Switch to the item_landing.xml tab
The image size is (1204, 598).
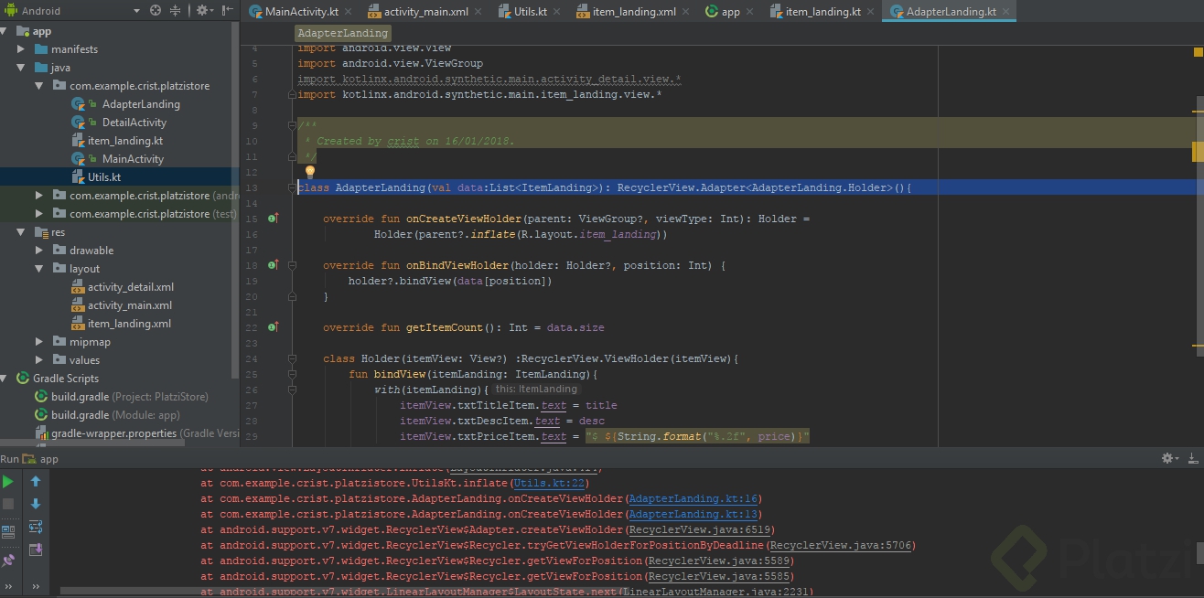(x=634, y=12)
